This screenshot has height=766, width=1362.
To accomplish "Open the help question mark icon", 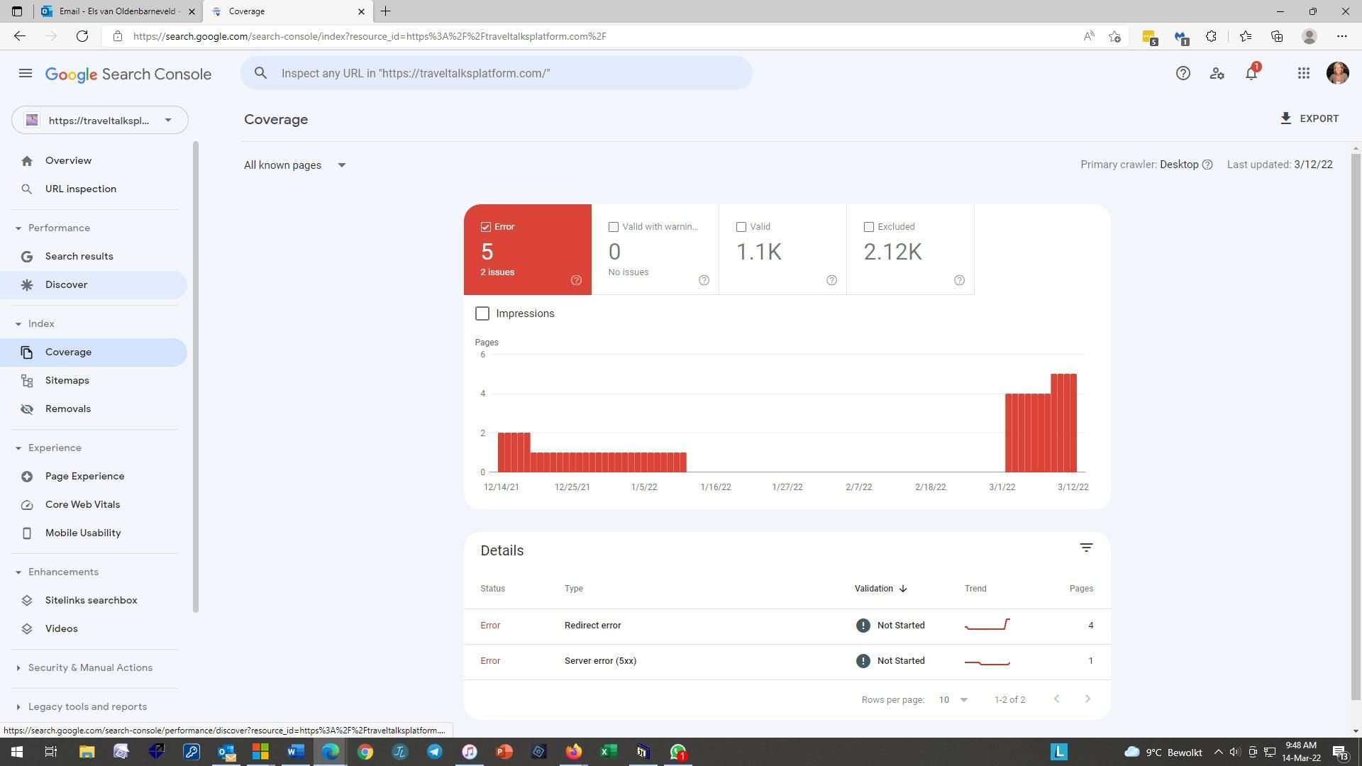I will (x=1183, y=73).
